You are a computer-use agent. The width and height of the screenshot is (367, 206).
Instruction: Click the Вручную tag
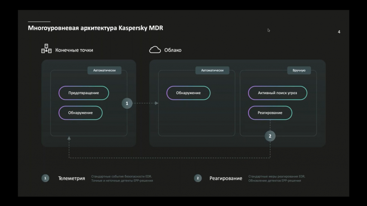[x=299, y=70]
